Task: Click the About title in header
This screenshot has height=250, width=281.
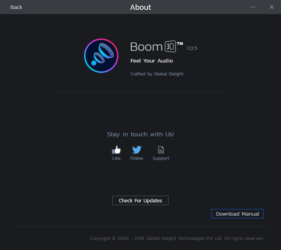Action: [x=140, y=7]
